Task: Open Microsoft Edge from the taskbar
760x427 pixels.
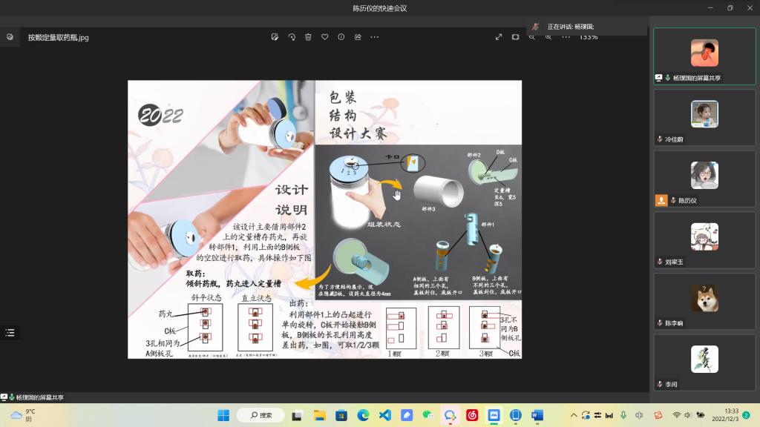Action: (363, 415)
